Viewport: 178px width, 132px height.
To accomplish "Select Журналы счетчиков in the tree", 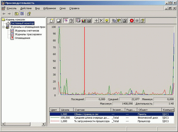I will (27, 30).
